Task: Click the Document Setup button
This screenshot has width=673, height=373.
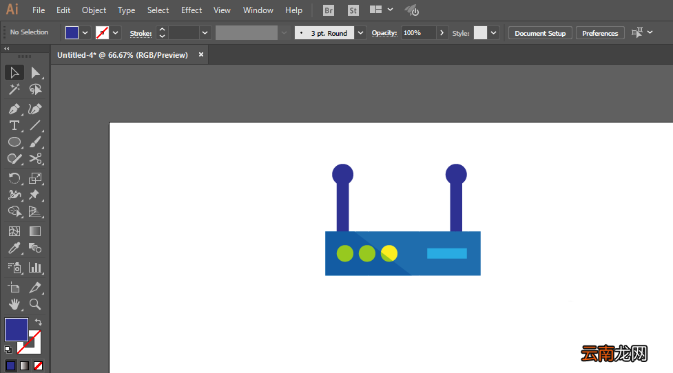Action: [540, 33]
